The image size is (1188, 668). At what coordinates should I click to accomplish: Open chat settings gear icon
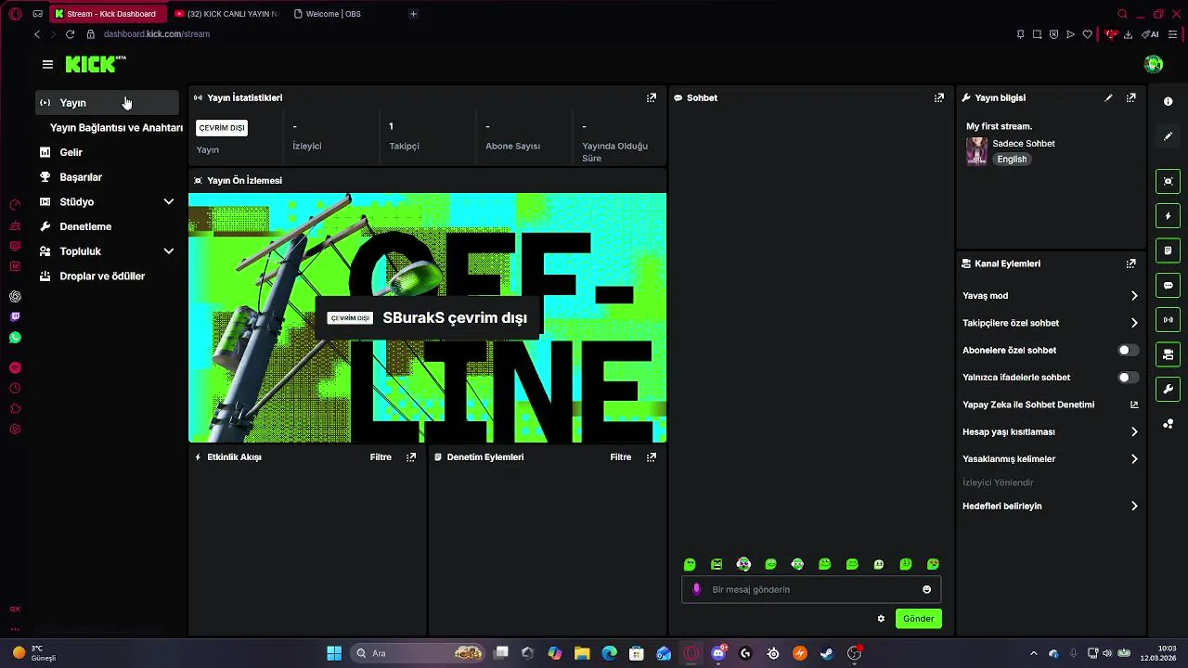click(881, 619)
